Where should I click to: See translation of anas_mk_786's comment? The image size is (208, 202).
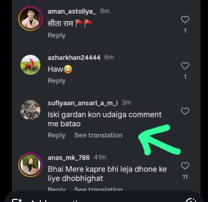[98, 189]
